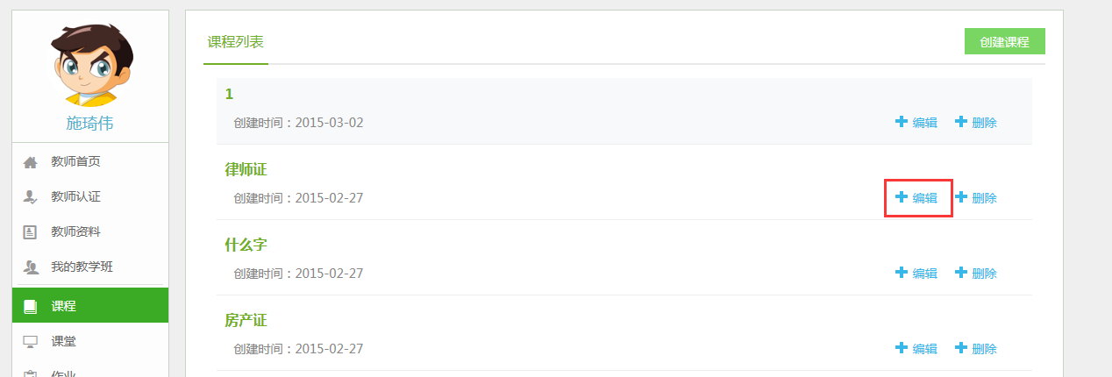This screenshot has width=1112, height=377.
Task: Delete the 房产证 course
Action: (976, 349)
